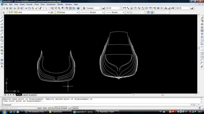Open the Help question mark icon
Image resolution: width=204 pixels, height=114 pixels.
click(x=78, y=8)
